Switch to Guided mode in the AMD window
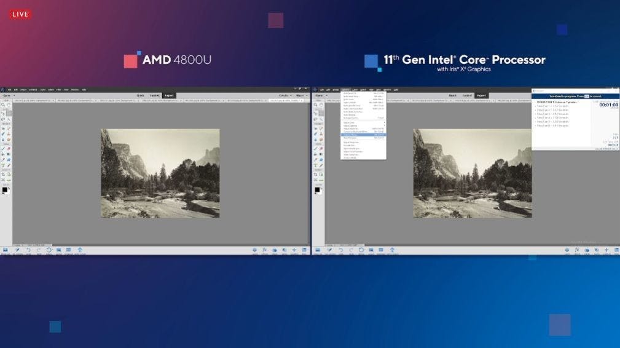This screenshot has height=348, width=620. point(155,95)
